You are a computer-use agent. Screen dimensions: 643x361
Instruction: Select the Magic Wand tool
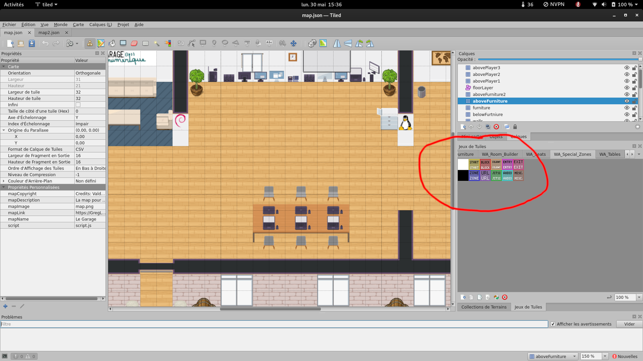[x=156, y=43]
